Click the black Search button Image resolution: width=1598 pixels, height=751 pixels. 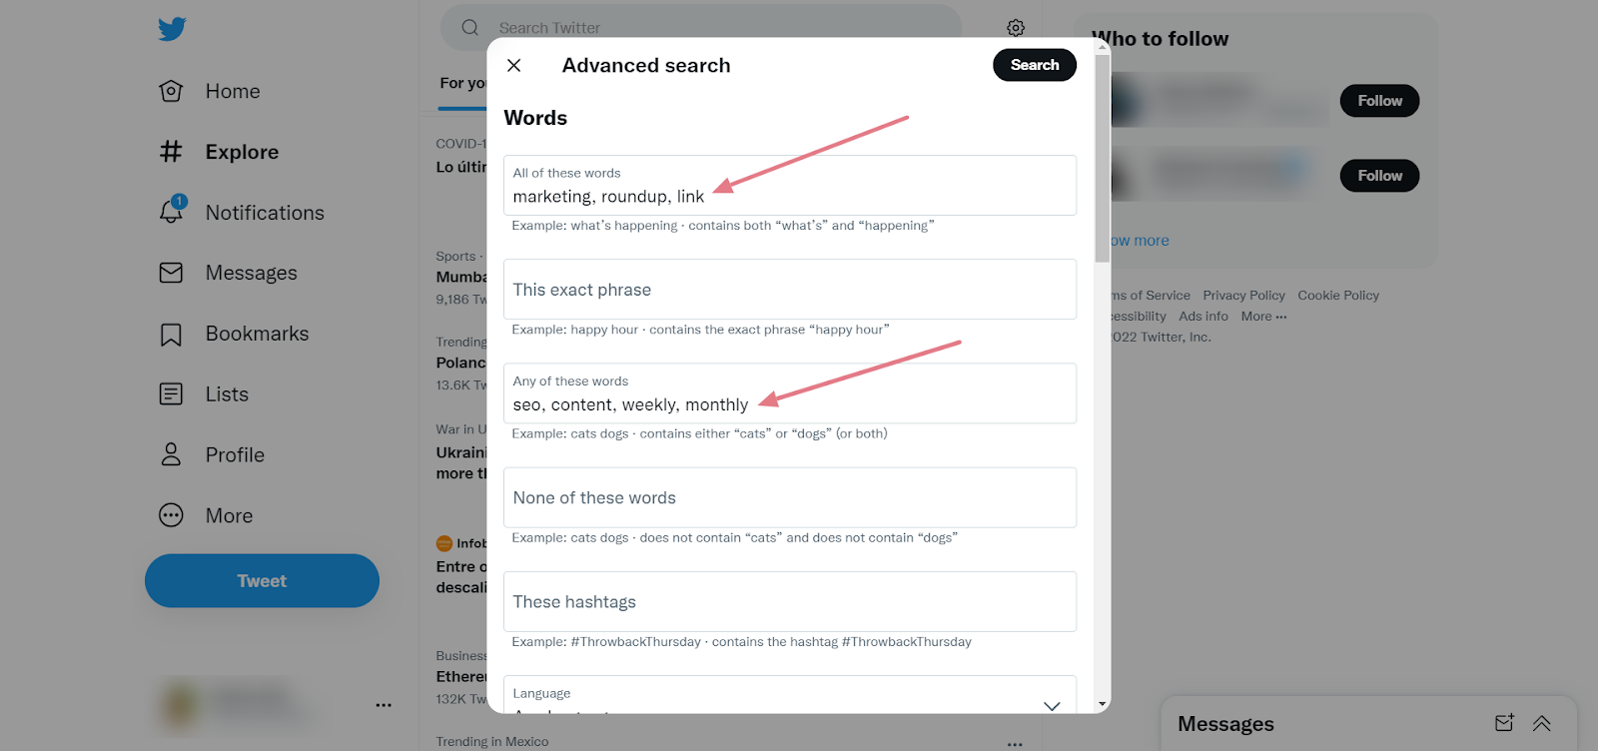[x=1035, y=65]
